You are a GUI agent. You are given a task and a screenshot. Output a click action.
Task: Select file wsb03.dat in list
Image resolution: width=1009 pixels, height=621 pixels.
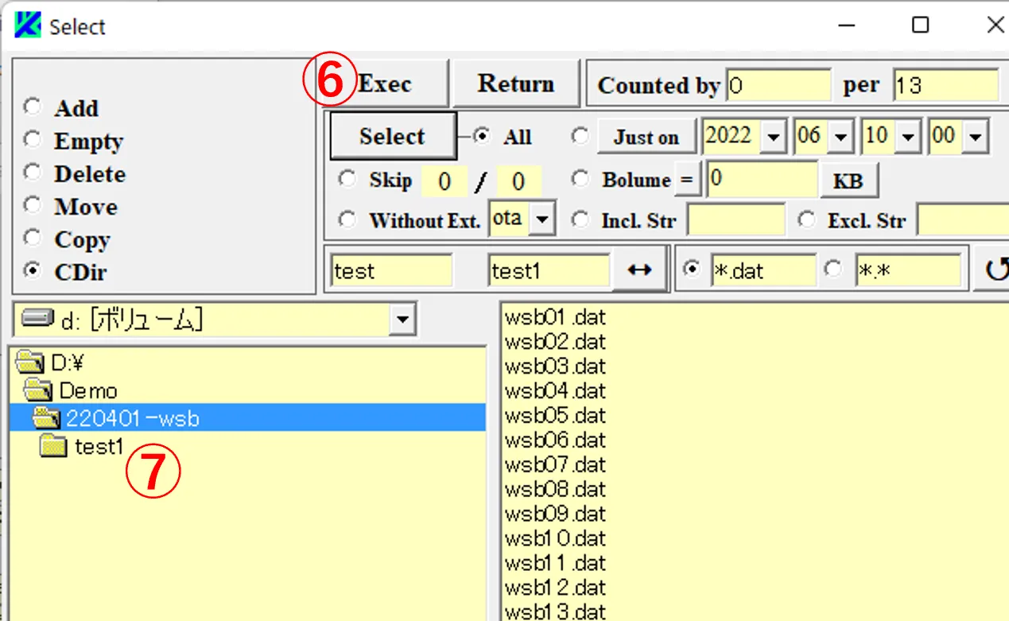pyautogui.click(x=555, y=367)
